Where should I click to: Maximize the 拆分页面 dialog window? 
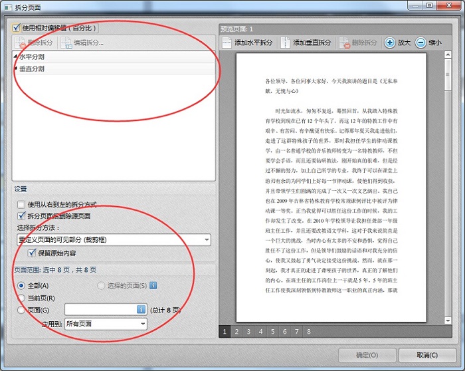[x=429, y=5]
